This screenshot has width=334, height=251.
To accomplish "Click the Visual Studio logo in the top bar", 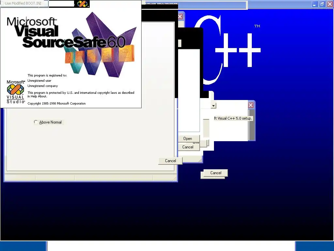I will [x=83, y=4].
